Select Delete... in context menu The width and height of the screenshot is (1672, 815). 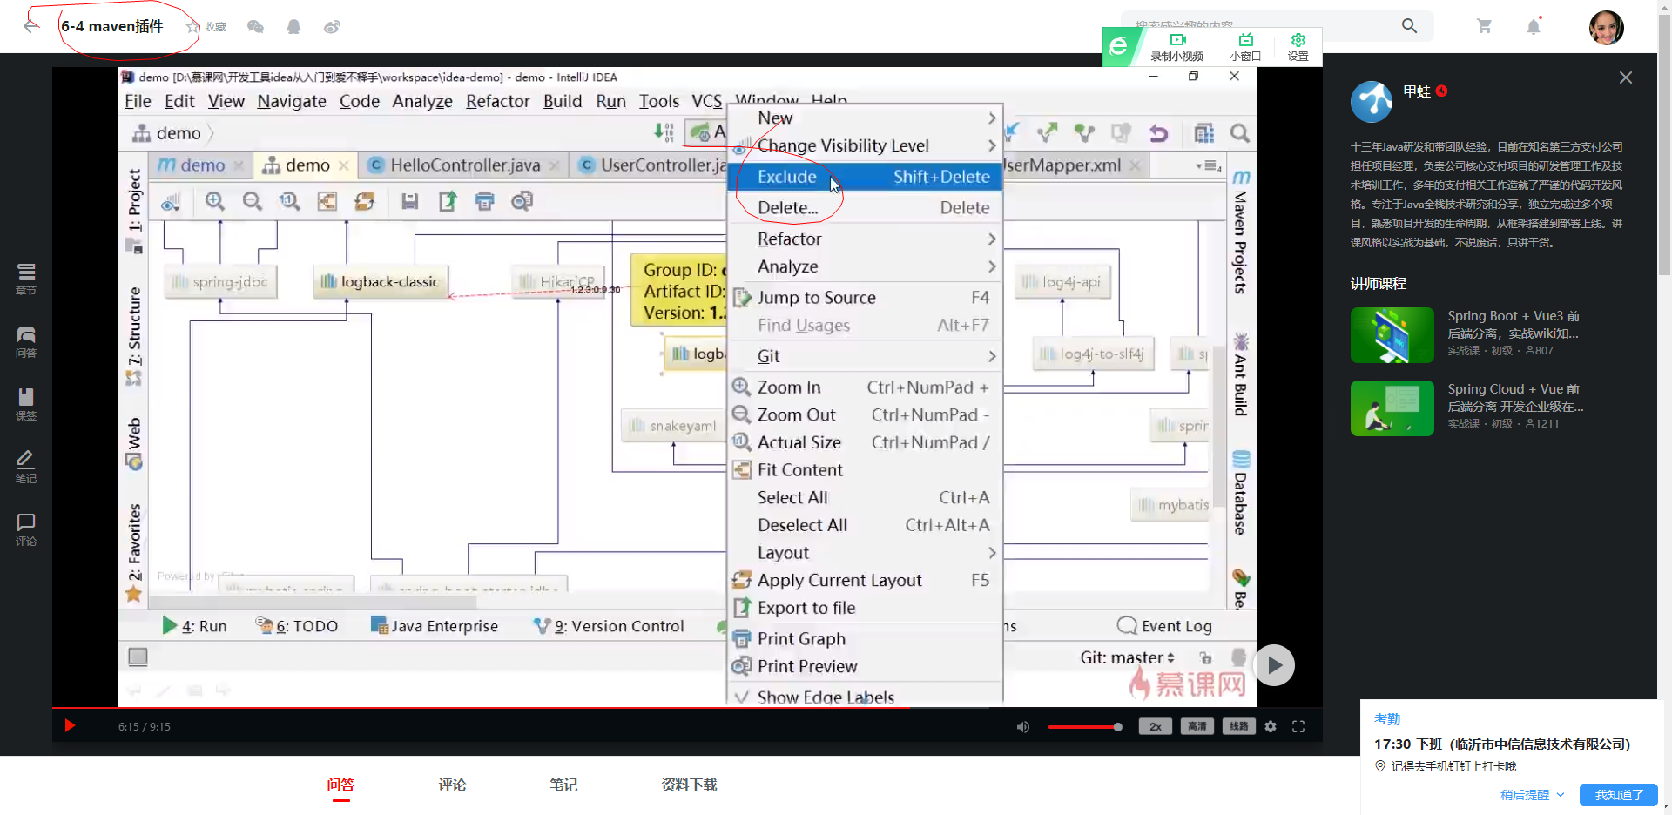(x=865, y=208)
